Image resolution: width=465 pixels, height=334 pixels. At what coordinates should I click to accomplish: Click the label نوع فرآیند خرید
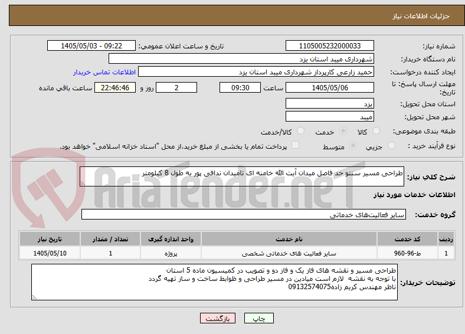432,146
